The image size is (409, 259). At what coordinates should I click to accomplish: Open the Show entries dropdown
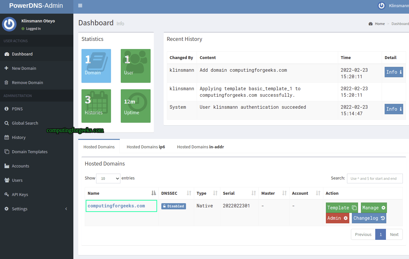click(108, 178)
